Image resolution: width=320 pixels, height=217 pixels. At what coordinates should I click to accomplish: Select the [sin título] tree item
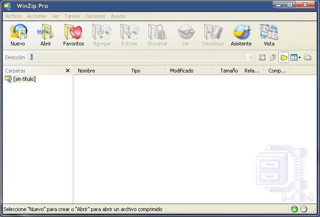(x=24, y=79)
